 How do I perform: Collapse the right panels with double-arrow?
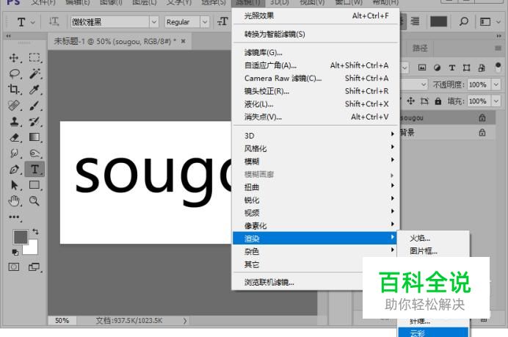point(498,36)
